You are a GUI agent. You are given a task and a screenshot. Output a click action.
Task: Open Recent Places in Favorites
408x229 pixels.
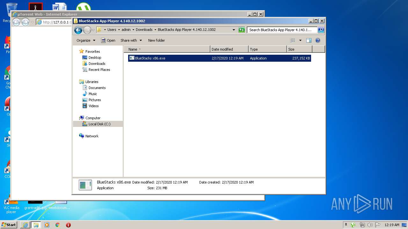99,70
